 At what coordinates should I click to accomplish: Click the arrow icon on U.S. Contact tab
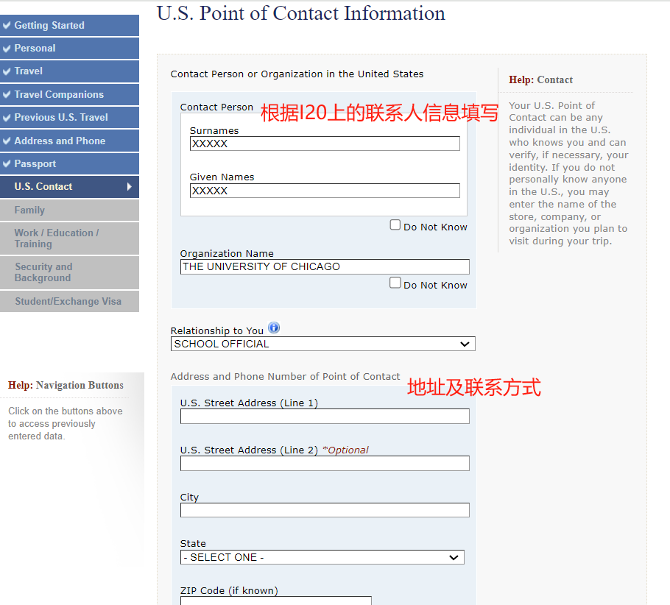pyautogui.click(x=130, y=187)
